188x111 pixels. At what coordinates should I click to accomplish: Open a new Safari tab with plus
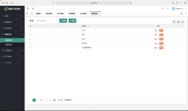point(181,3)
